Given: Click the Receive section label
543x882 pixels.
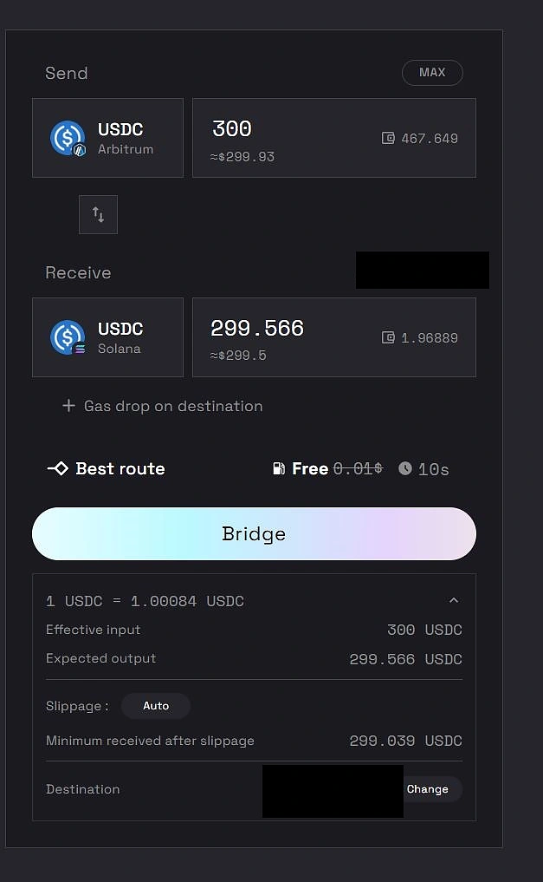Looking at the screenshot, I should point(78,272).
